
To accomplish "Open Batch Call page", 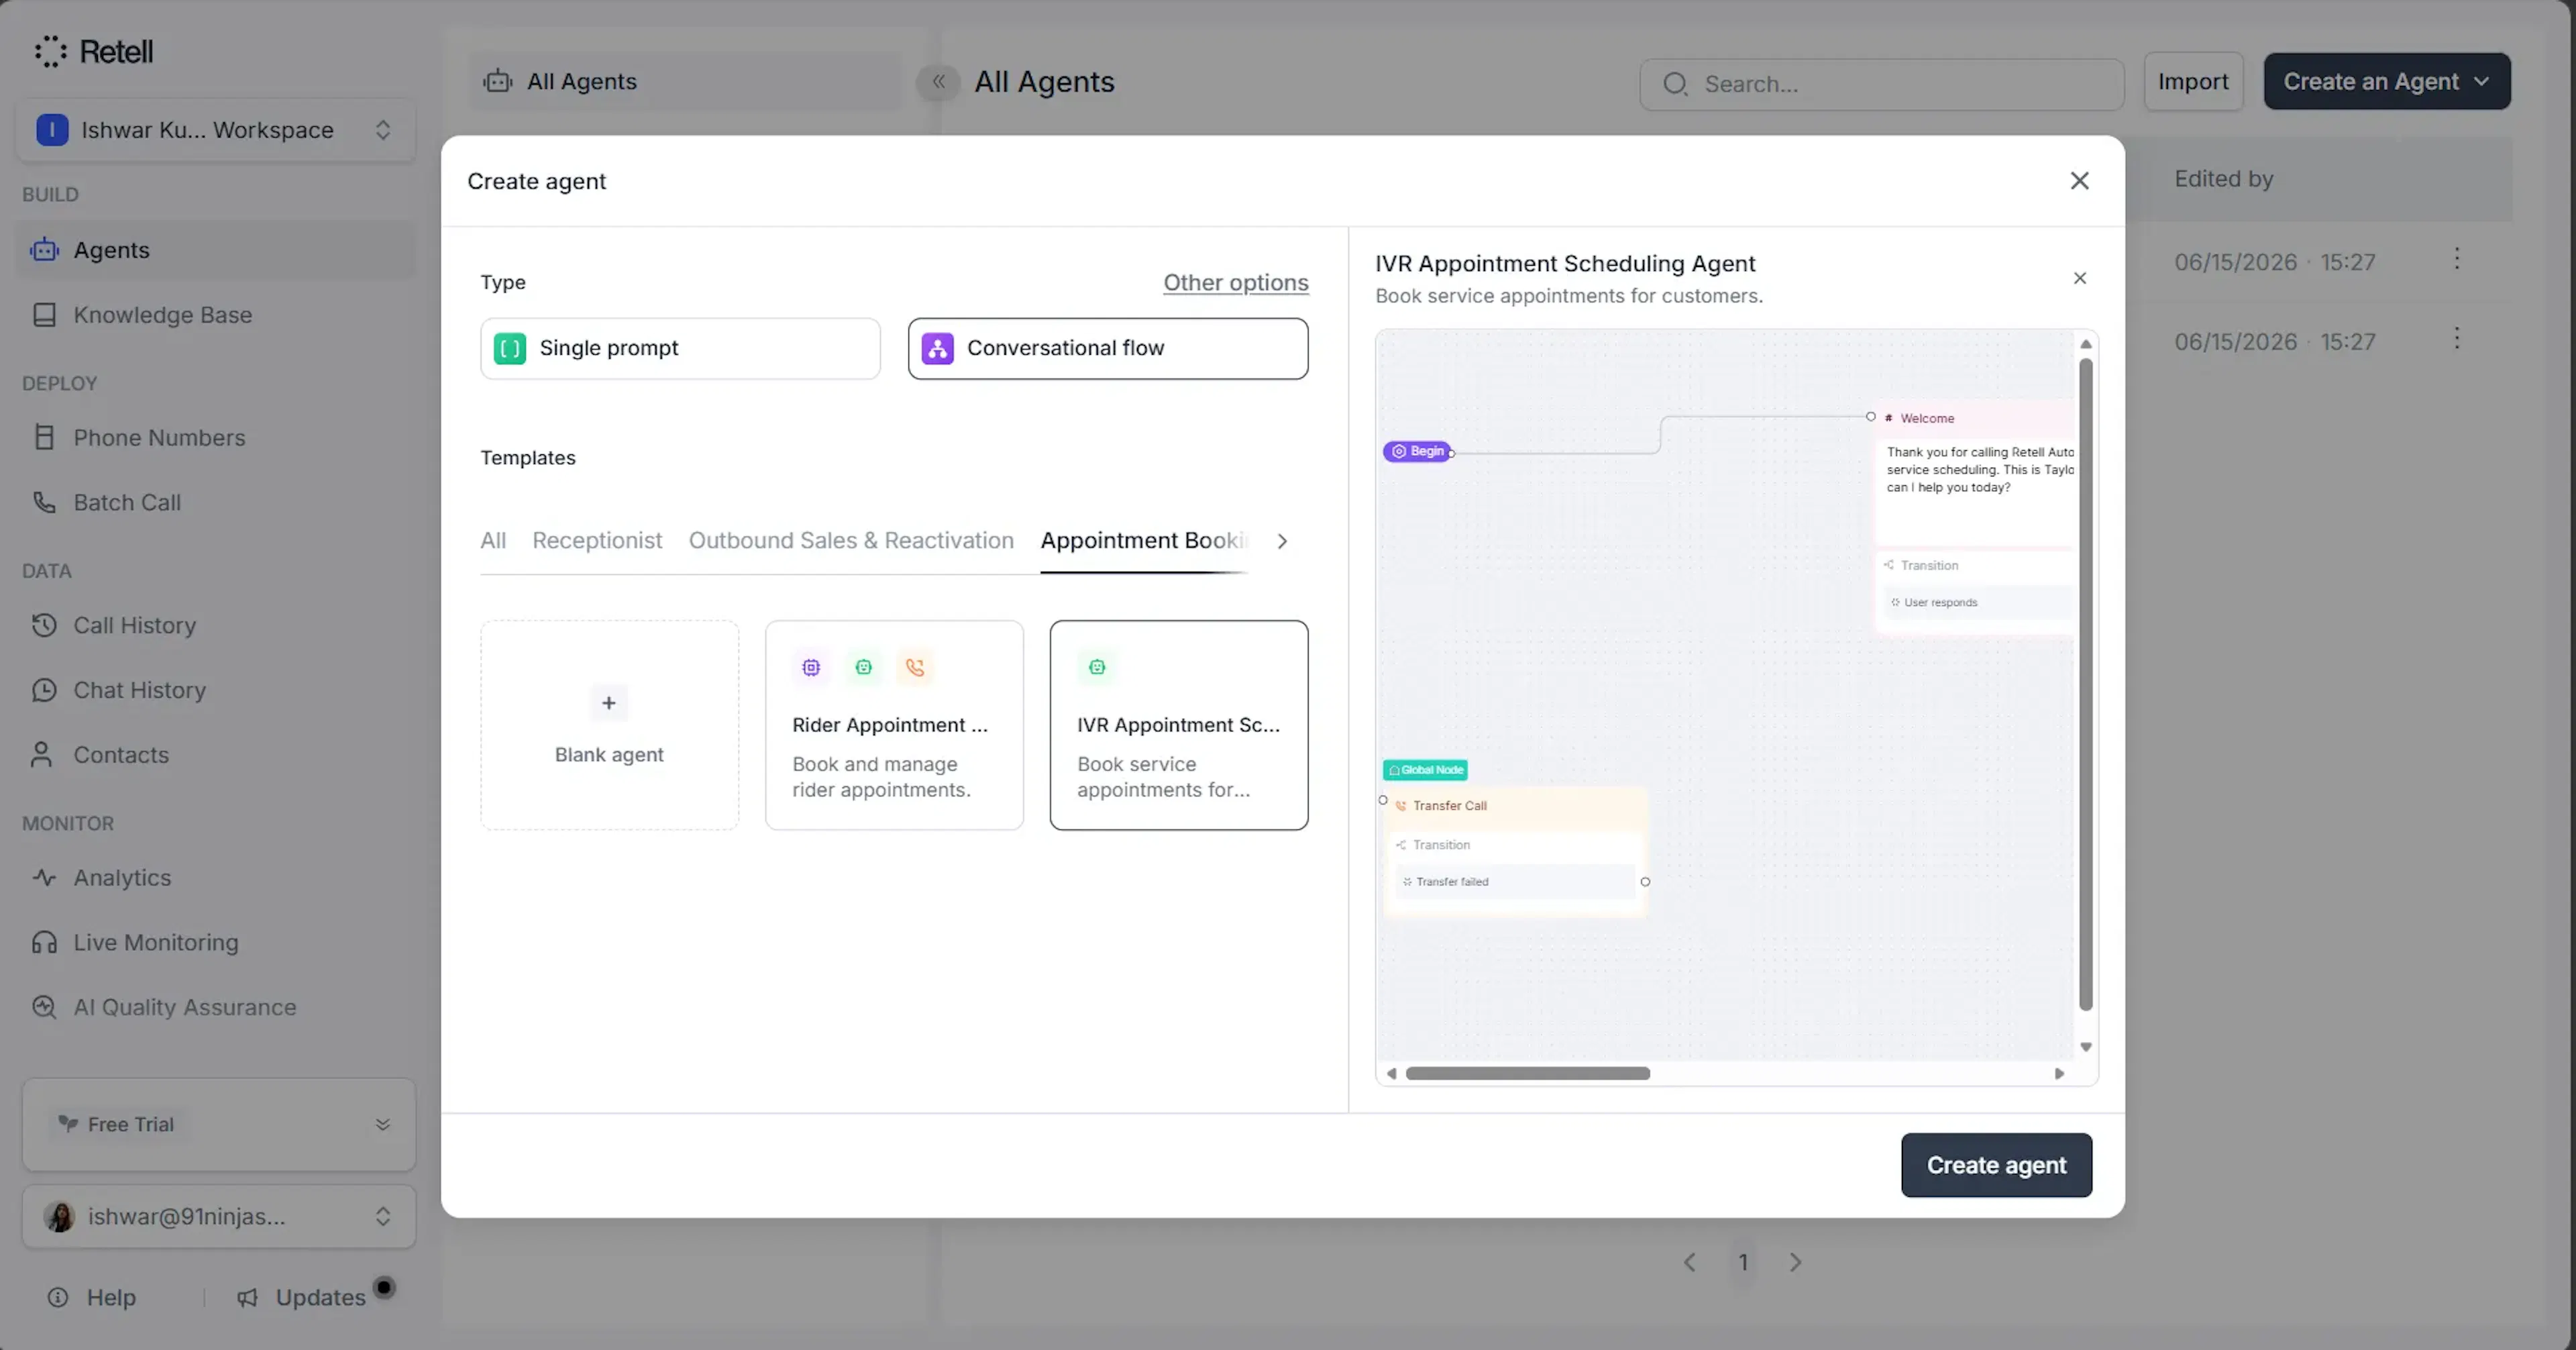I will coord(216,503).
